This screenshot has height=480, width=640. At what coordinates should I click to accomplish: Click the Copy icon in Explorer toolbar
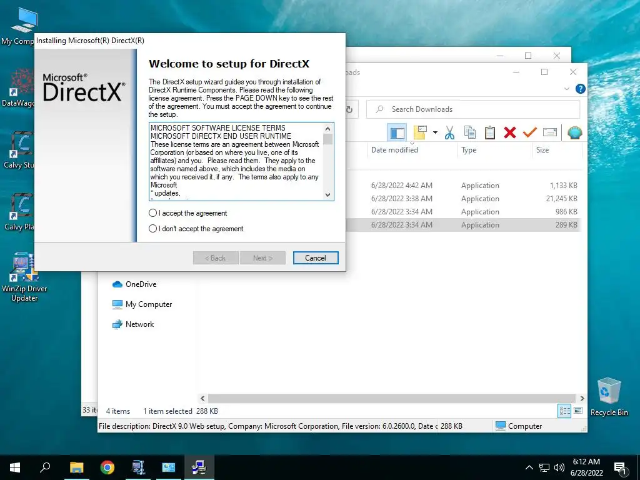[x=470, y=132]
